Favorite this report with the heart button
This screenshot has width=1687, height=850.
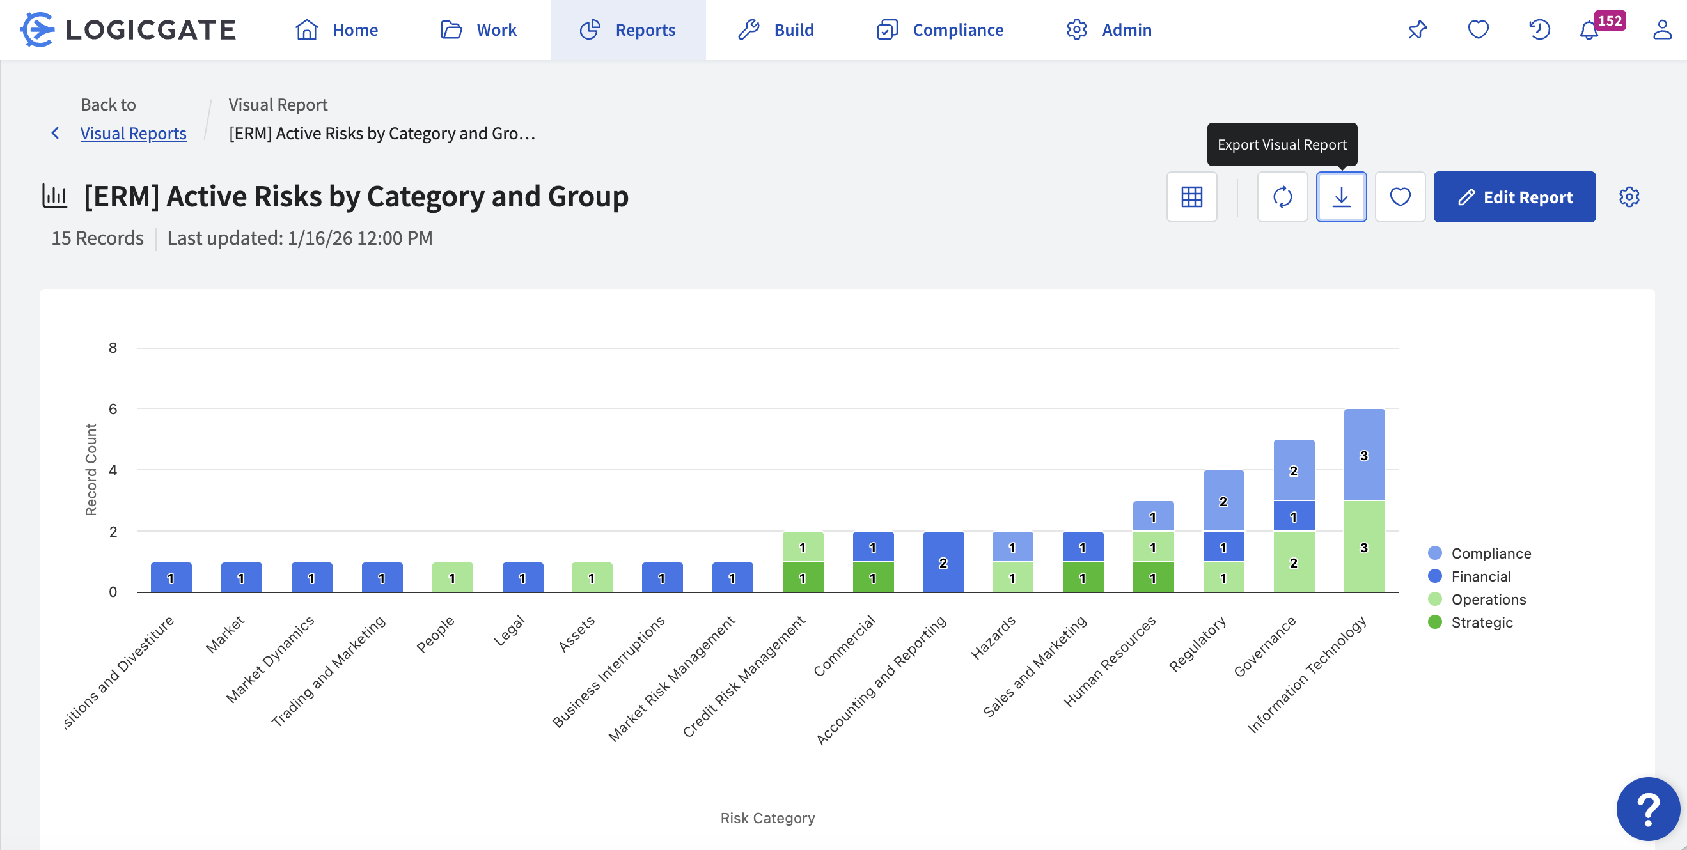coord(1399,197)
